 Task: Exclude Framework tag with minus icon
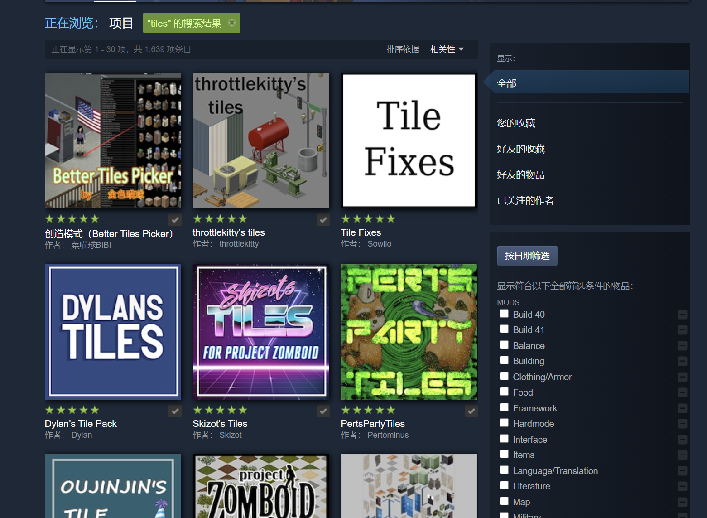click(683, 408)
